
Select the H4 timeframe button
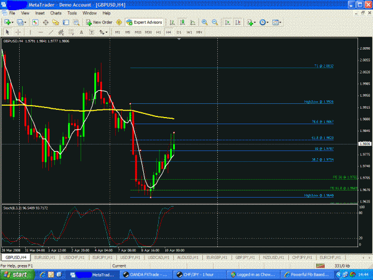(169, 32)
